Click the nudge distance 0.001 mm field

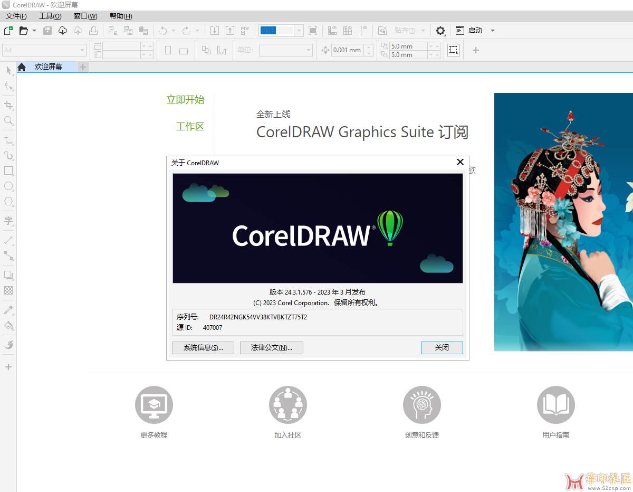[x=348, y=50]
